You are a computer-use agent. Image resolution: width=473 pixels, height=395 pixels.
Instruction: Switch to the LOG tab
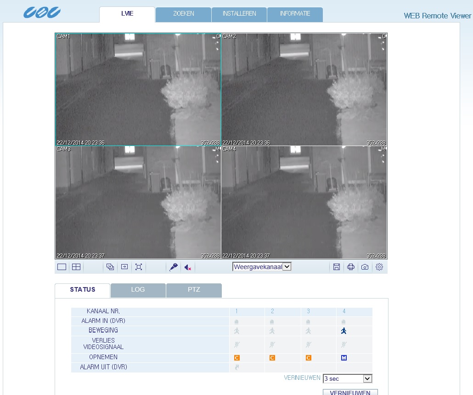point(138,290)
